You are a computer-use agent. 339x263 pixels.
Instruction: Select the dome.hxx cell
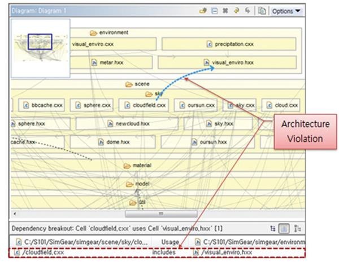click(x=112, y=142)
